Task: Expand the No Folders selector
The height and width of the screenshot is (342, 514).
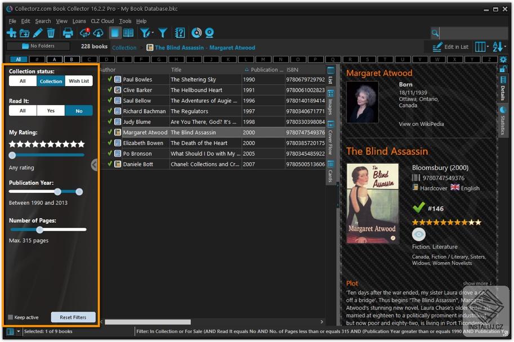Action: point(38,46)
